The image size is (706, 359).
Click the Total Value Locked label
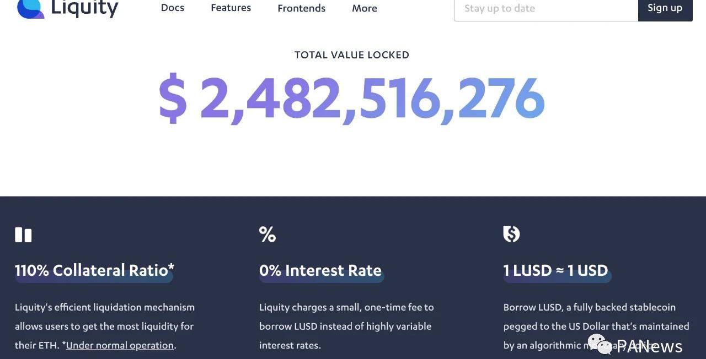352,55
